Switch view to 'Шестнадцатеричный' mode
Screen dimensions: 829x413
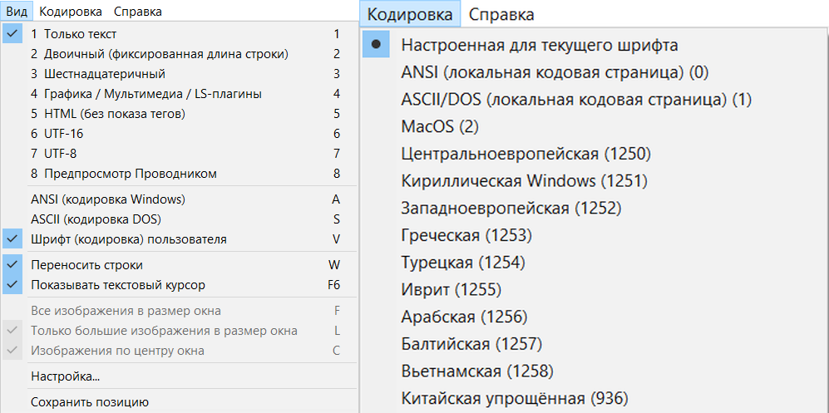tap(180, 73)
